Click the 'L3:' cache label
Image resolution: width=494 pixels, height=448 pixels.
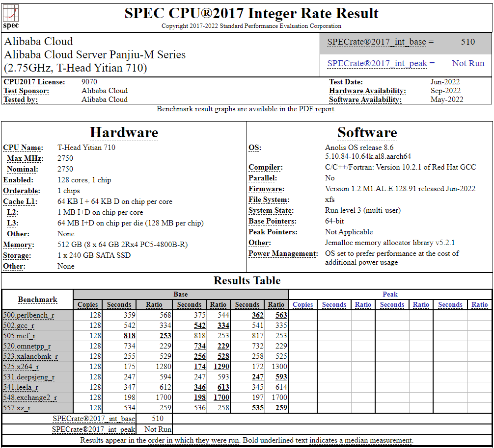13,223
